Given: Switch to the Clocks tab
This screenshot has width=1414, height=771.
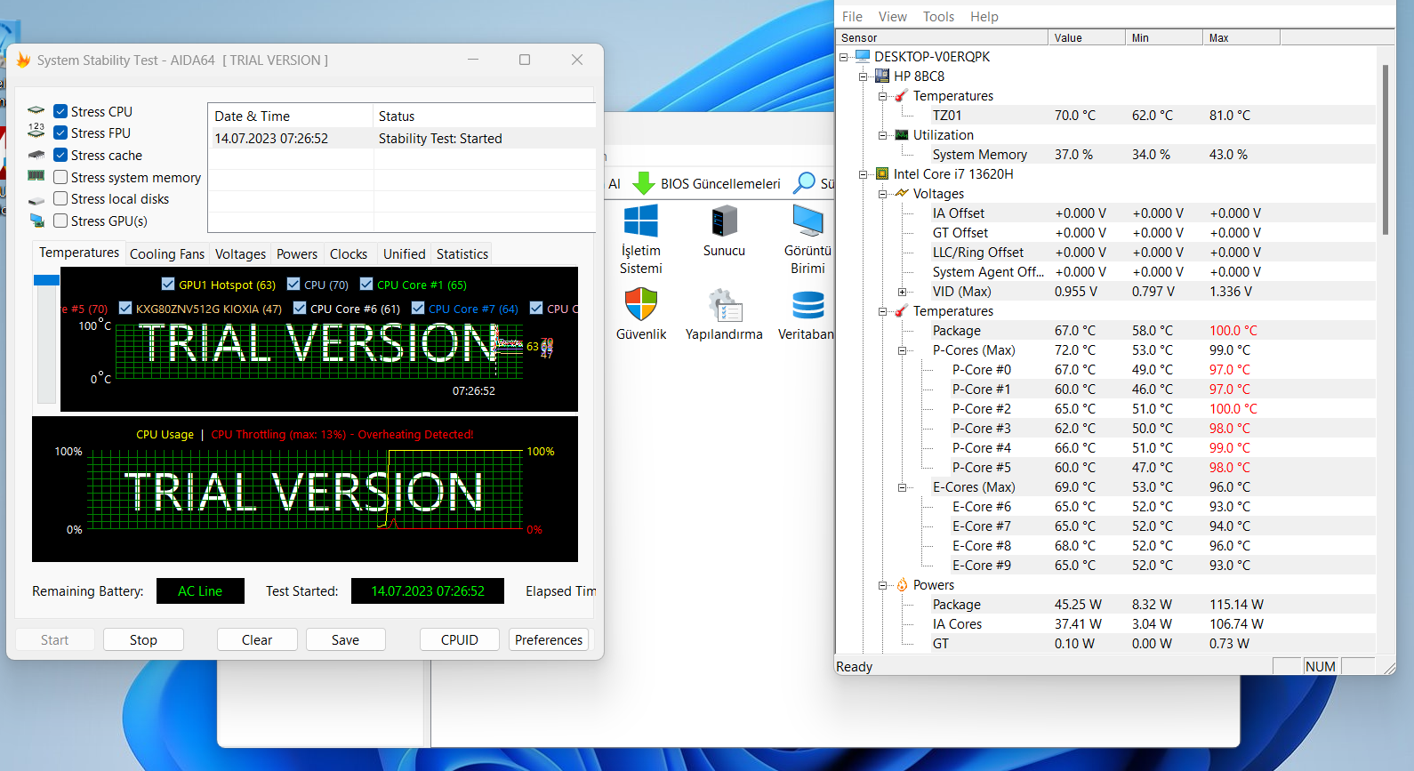Looking at the screenshot, I should click(349, 253).
